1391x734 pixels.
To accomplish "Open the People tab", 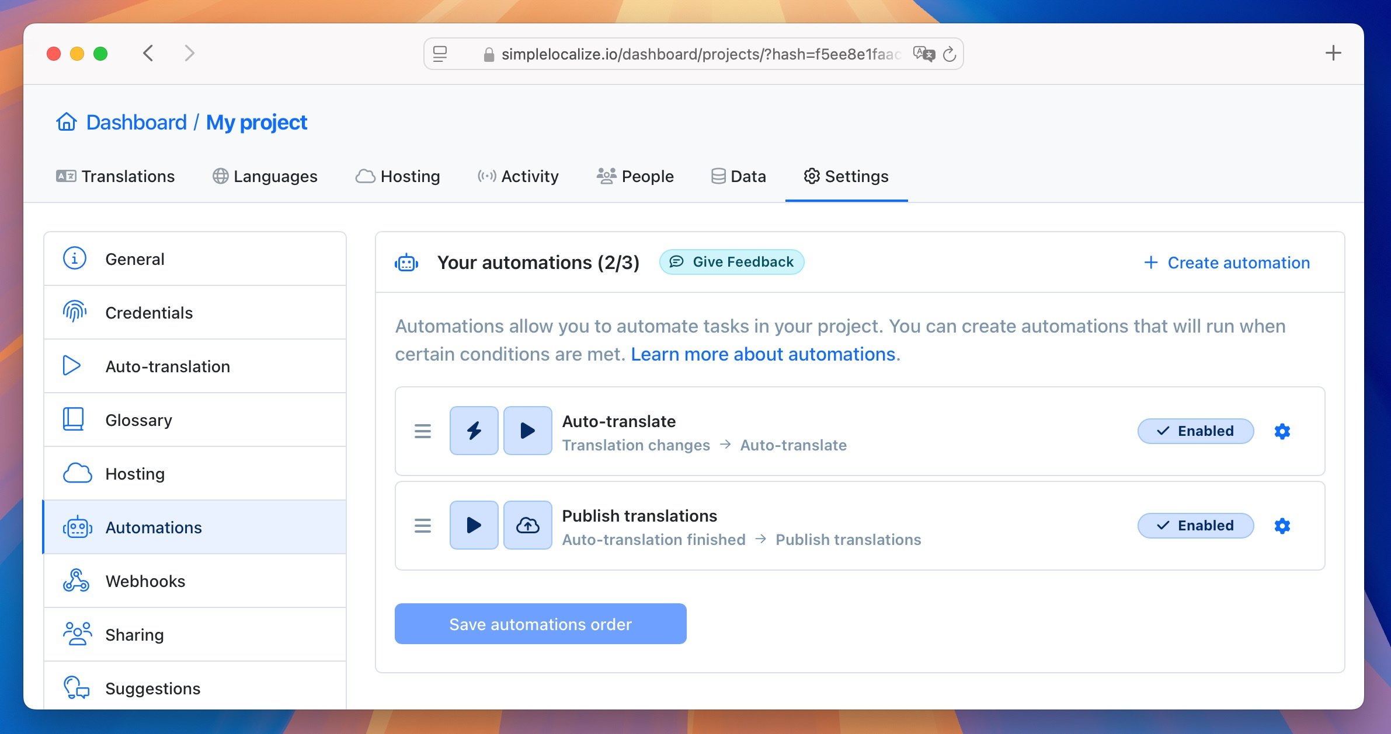I will 635,176.
